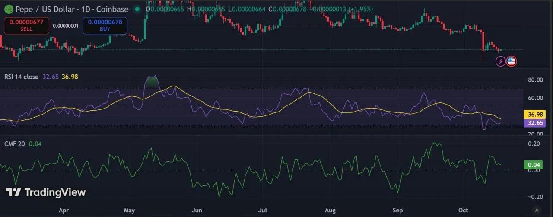553x217 pixels.
Task: Toggle auto scale with the A button
Action: [x=537, y=210]
